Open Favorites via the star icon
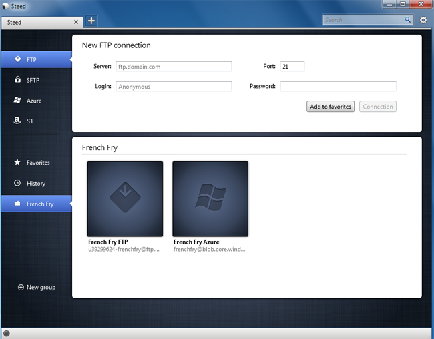Image resolution: width=434 pixels, height=339 pixels. [17, 162]
